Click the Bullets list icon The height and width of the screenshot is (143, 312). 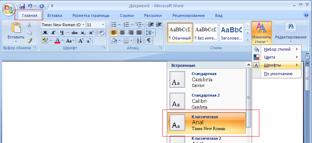click(114, 25)
